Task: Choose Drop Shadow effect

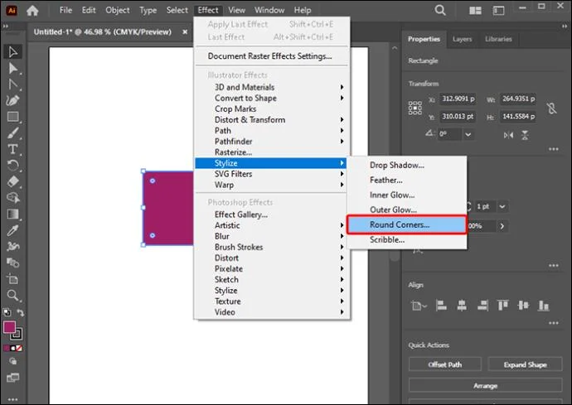Action: (407, 165)
